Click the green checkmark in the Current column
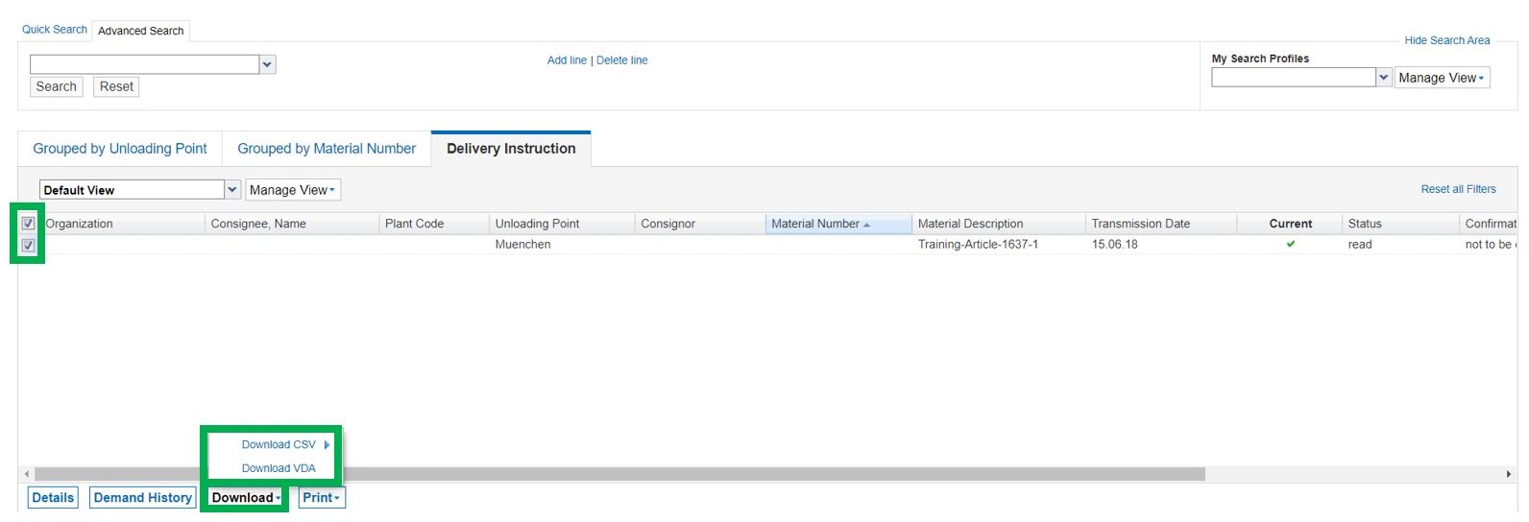This screenshot has width=1529, height=522. pos(1291,244)
